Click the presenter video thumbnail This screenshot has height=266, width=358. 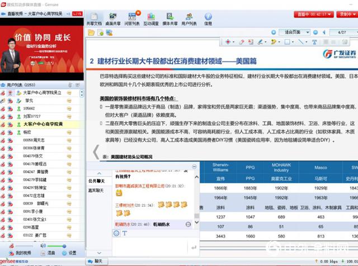[x=42, y=49]
